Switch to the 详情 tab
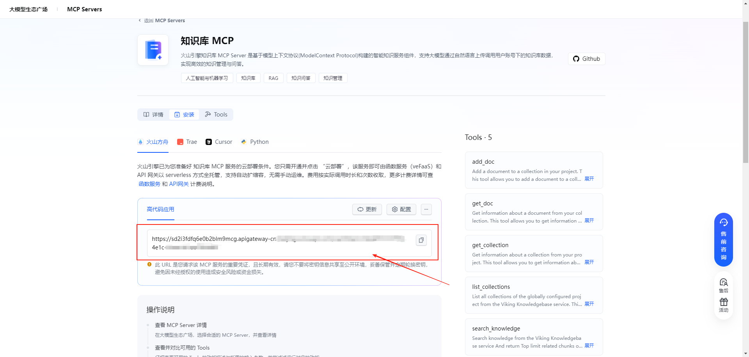Image resolution: width=749 pixels, height=357 pixels. 153,115
